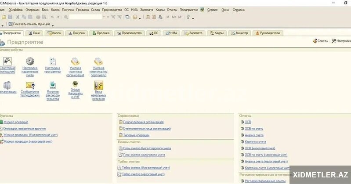Open Ответственные лица организаций link
The image size is (351, 184).
click(147, 129)
